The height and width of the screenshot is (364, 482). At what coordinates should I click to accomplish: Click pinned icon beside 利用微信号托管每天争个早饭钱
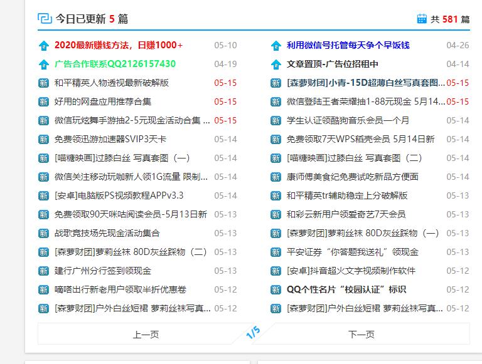pyautogui.click(x=276, y=46)
